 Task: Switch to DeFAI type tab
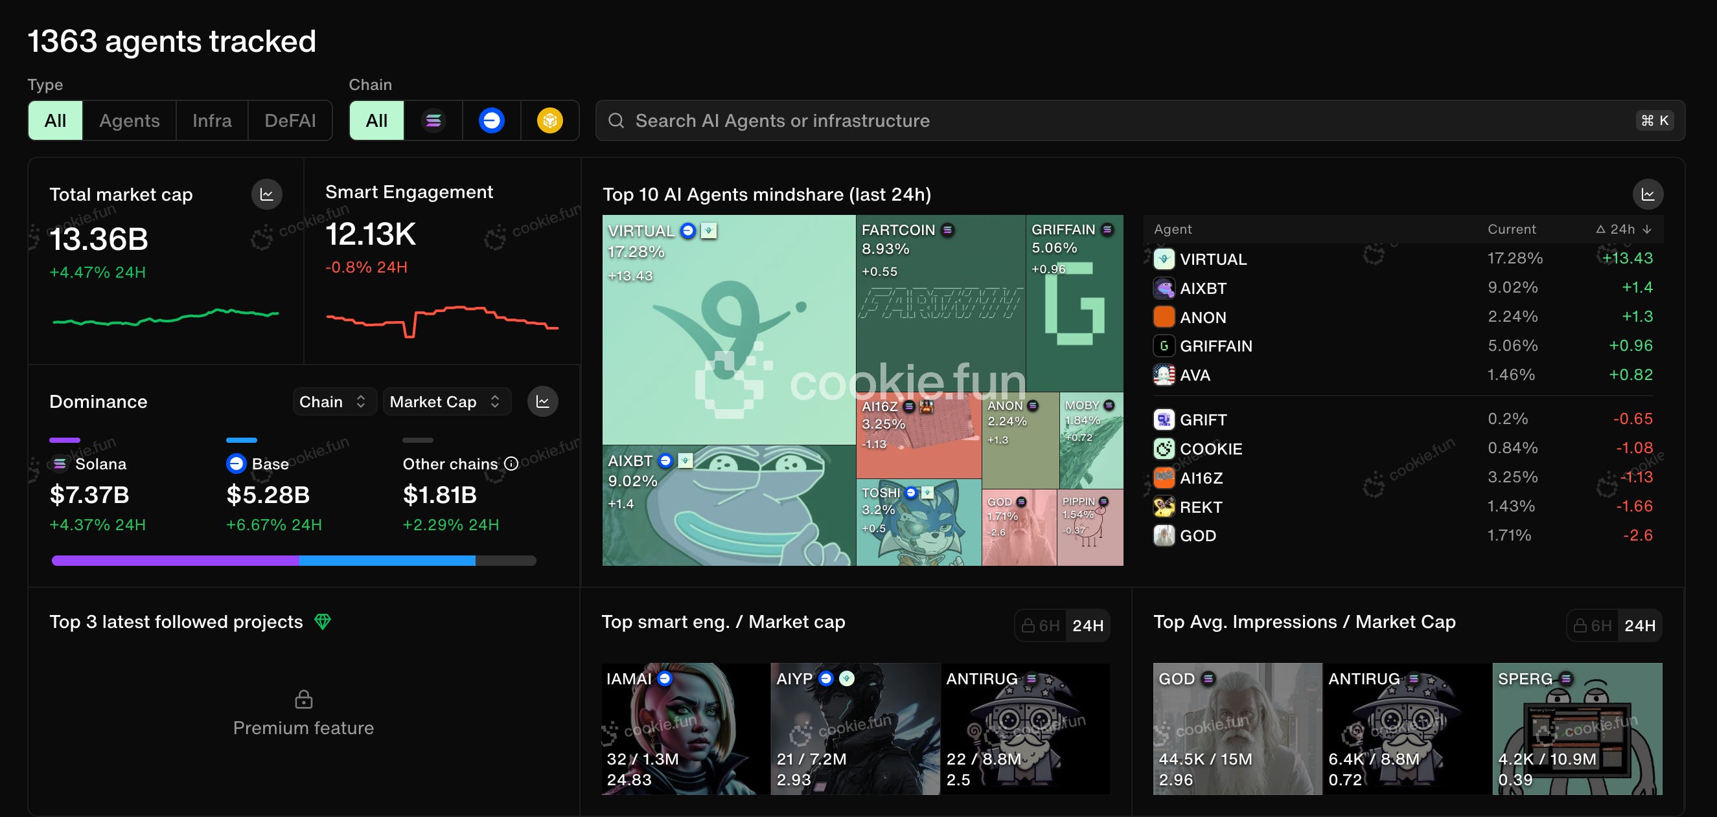click(x=290, y=120)
